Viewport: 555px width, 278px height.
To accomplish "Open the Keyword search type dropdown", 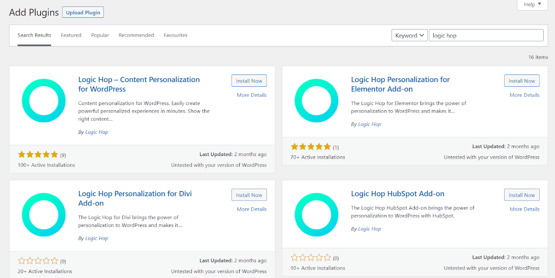I will click(409, 35).
